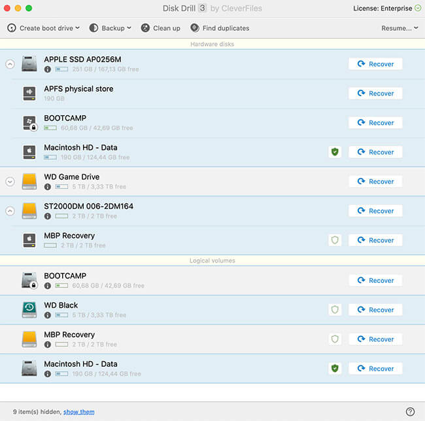Toggle protection shield for Macintosh HD - Data partition

pyautogui.click(x=335, y=152)
